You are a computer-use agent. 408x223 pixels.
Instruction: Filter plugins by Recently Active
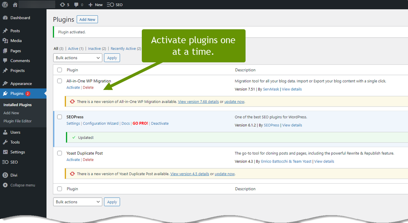click(x=126, y=49)
